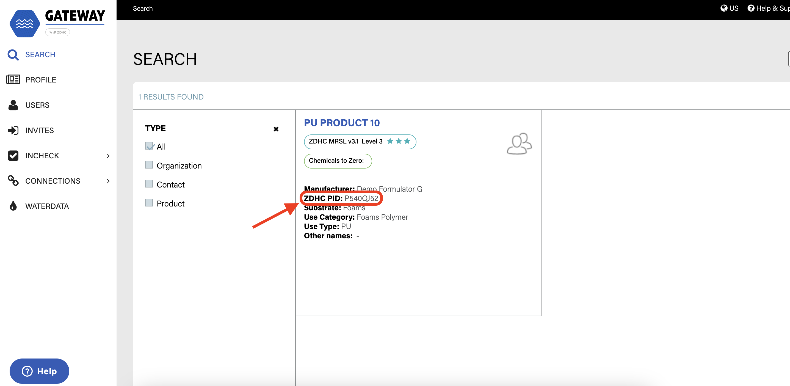
Task: Open the PU PRODUCT 10 link
Action: [x=342, y=123]
